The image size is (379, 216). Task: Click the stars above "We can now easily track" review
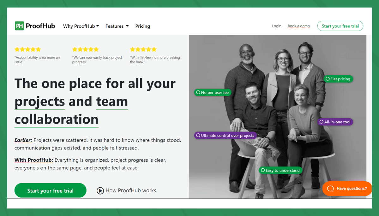(x=85, y=49)
